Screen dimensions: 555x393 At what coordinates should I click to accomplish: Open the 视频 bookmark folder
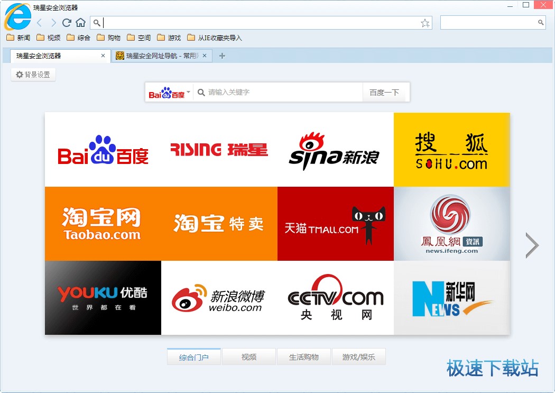[x=49, y=38]
